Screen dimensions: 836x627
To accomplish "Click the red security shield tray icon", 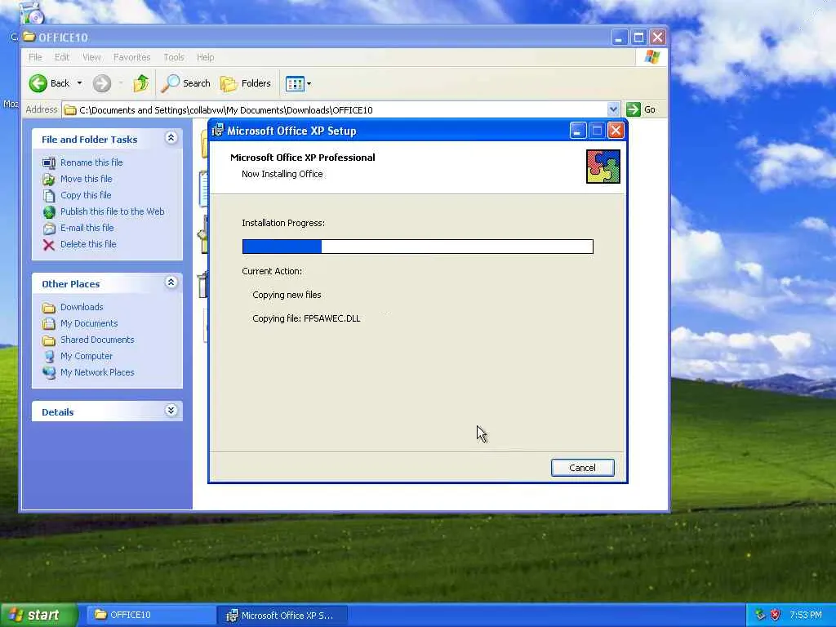I will coord(776,616).
